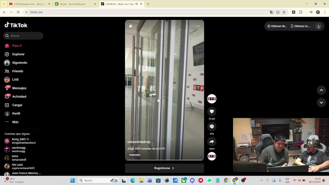Go to previous video with up chevron

pyautogui.click(x=321, y=90)
